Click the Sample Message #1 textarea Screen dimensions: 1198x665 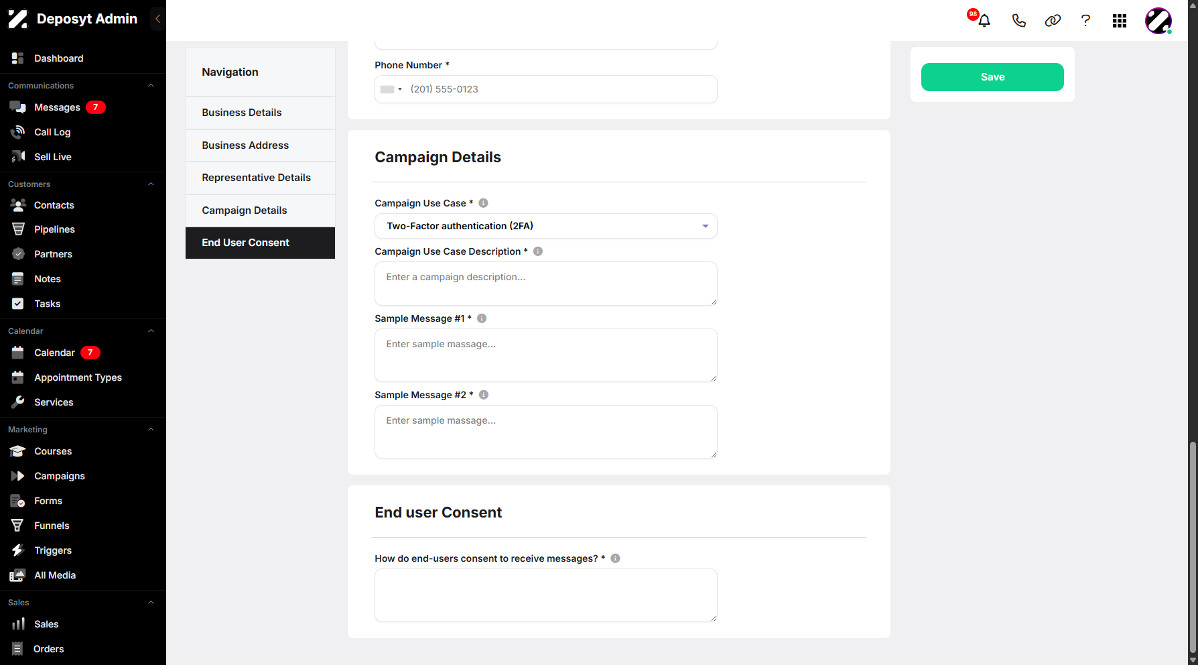[x=546, y=355]
